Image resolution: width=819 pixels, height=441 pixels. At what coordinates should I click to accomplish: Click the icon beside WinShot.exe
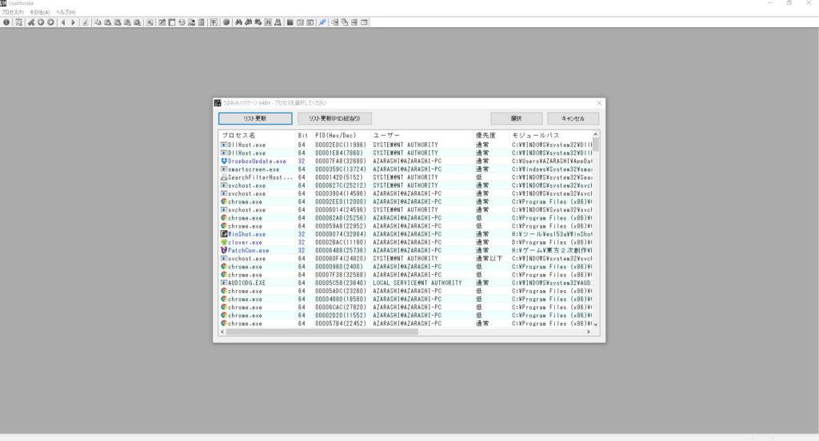pyautogui.click(x=224, y=234)
